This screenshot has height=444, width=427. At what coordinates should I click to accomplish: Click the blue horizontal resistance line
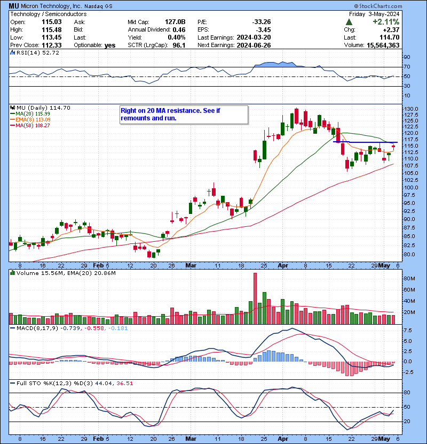(366, 142)
